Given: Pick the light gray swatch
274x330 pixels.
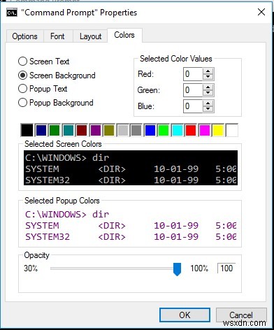Looking at the screenshot, I should click(123, 130).
